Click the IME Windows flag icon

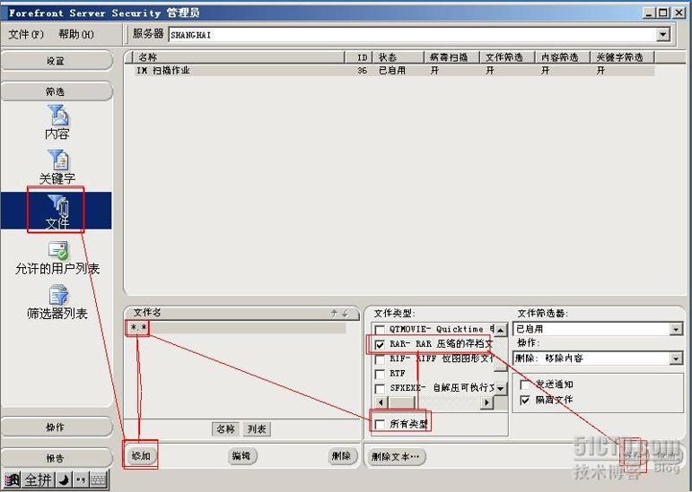click(x=12, y=479)
